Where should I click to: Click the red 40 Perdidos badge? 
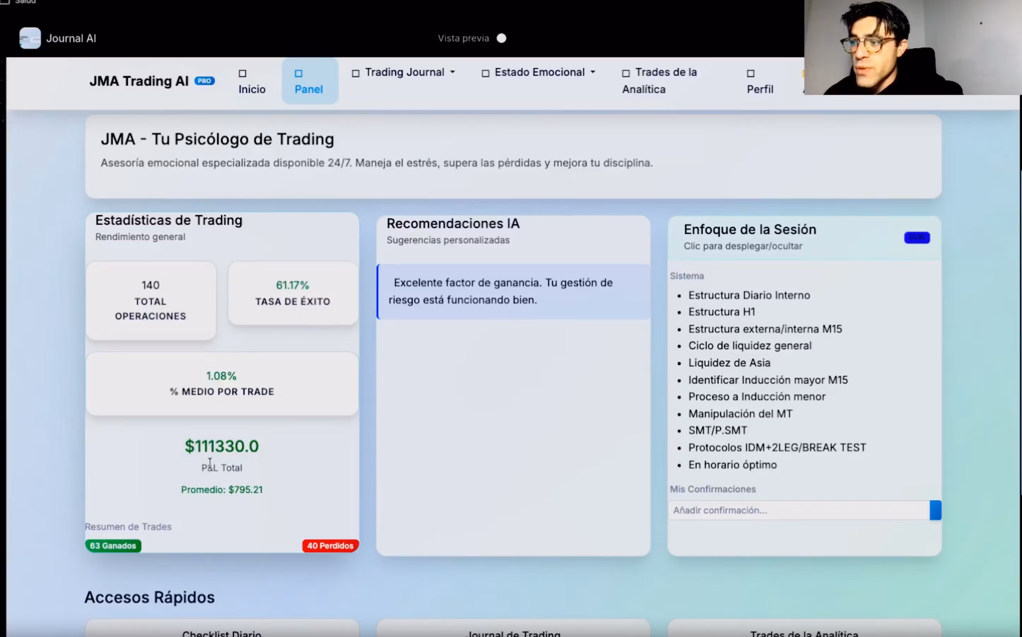[x=330, y=546]
